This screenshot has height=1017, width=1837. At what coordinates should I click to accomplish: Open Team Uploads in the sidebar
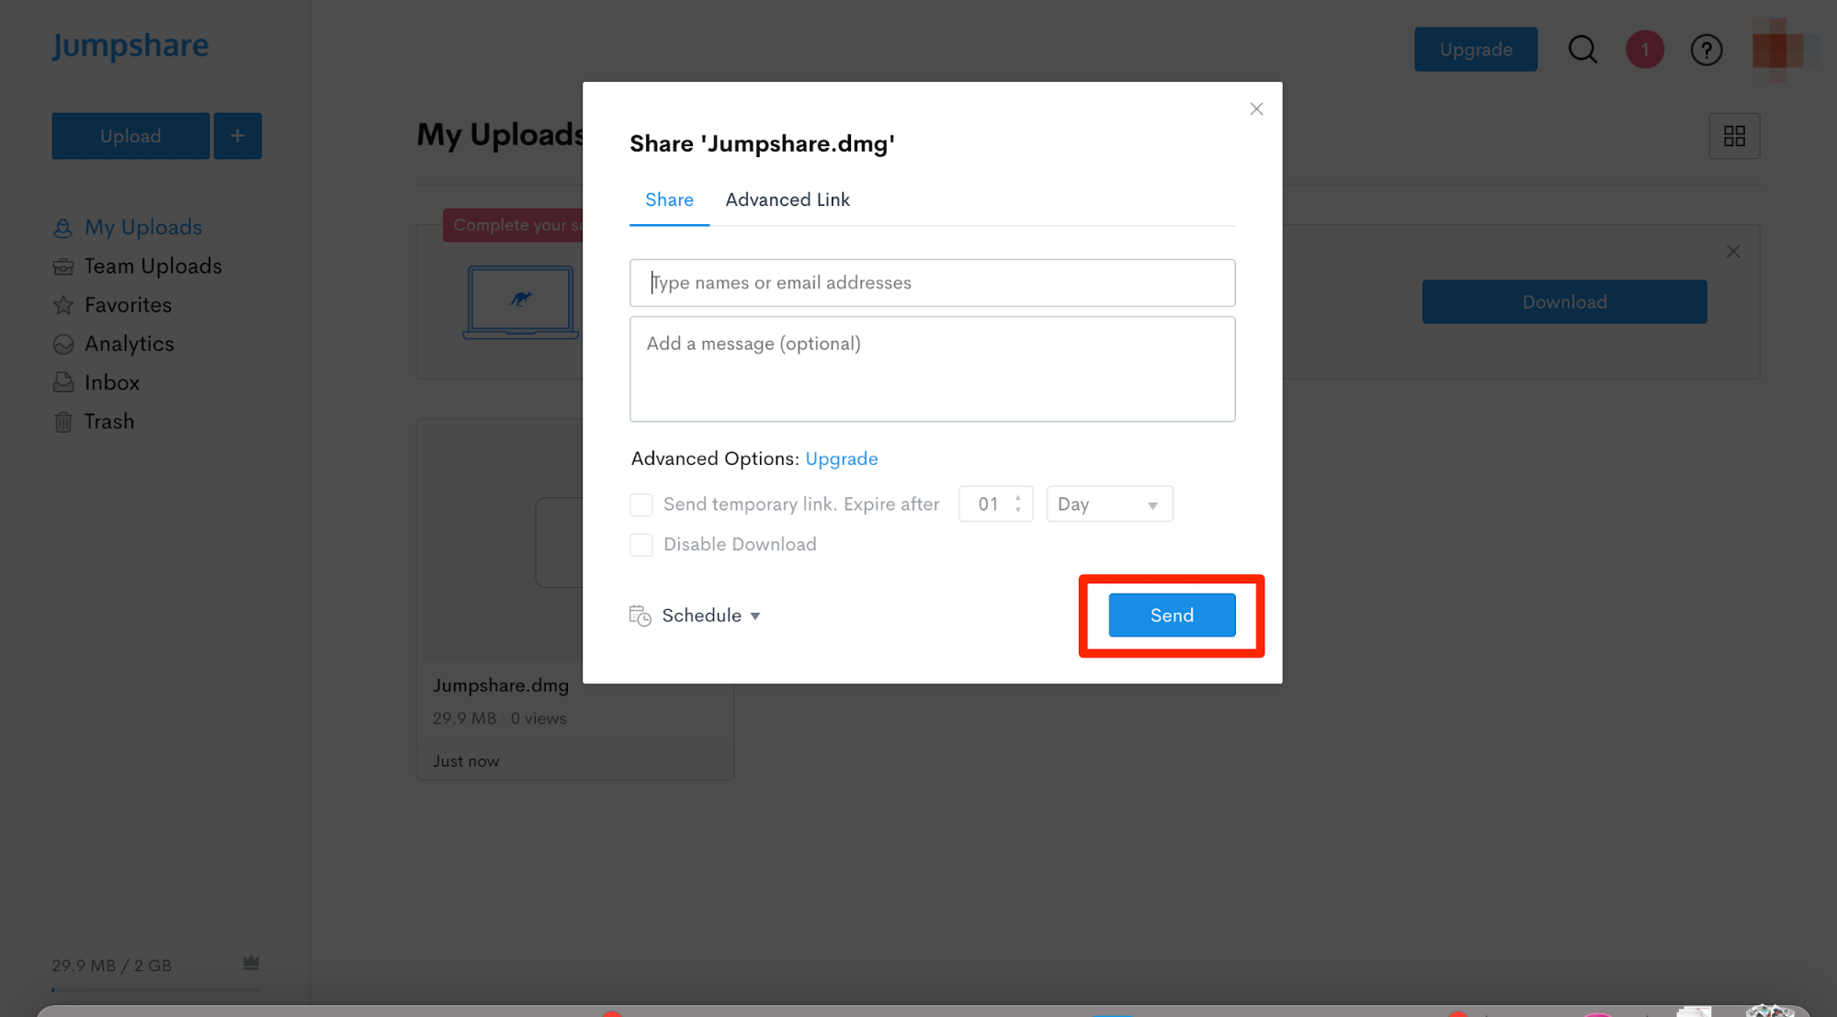point(153,266)
